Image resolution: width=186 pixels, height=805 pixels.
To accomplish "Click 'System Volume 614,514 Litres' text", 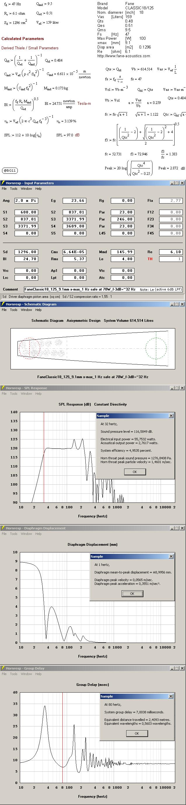I will pyautogui.click(x=129, y=320).
